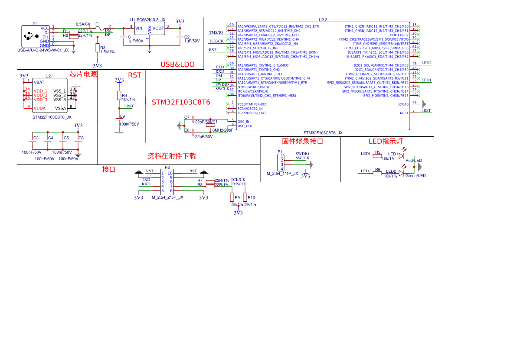Click the VBAT pin label on U2.1
507x358 pixels.
click(x=39, y=82)
